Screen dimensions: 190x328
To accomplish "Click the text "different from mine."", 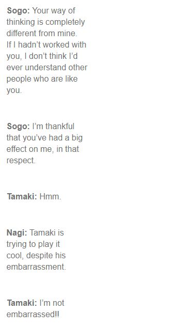I will 42,33.
